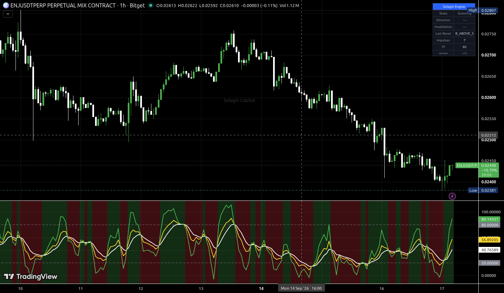The image size is (504, 293).
Task: Click the 1h interval in the legend
Action: tap(123, 5)
